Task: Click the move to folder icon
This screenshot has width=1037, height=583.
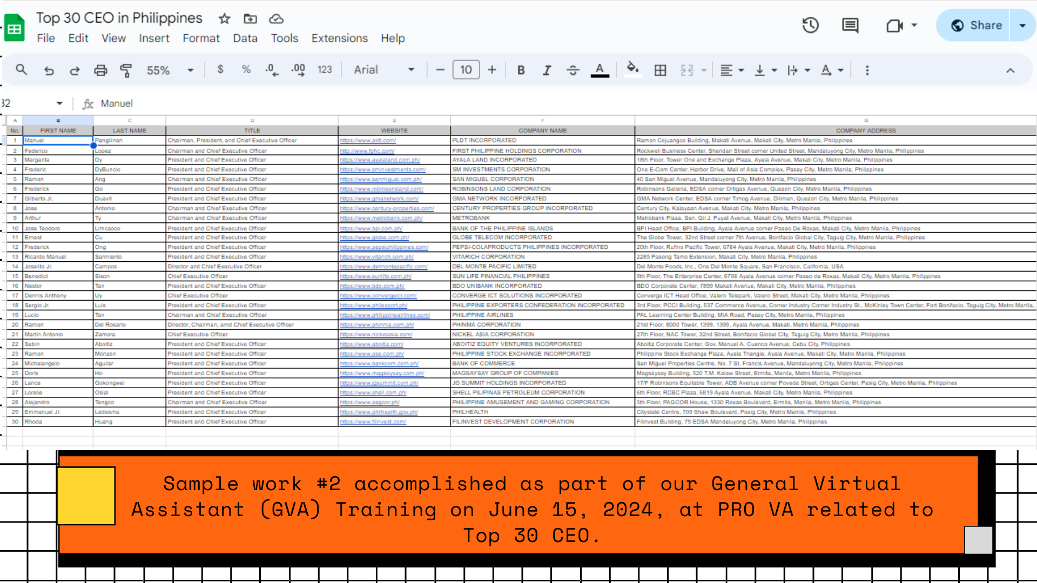Action: (250, 19)
